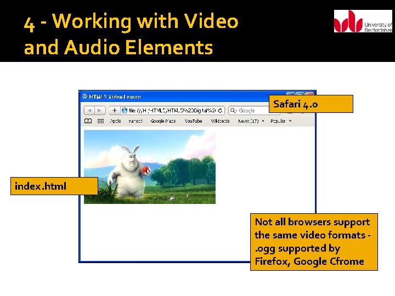Open the Apple bookmark
Image resolution: width=395 pixels, height=296 pixels.
coord(115,121)
